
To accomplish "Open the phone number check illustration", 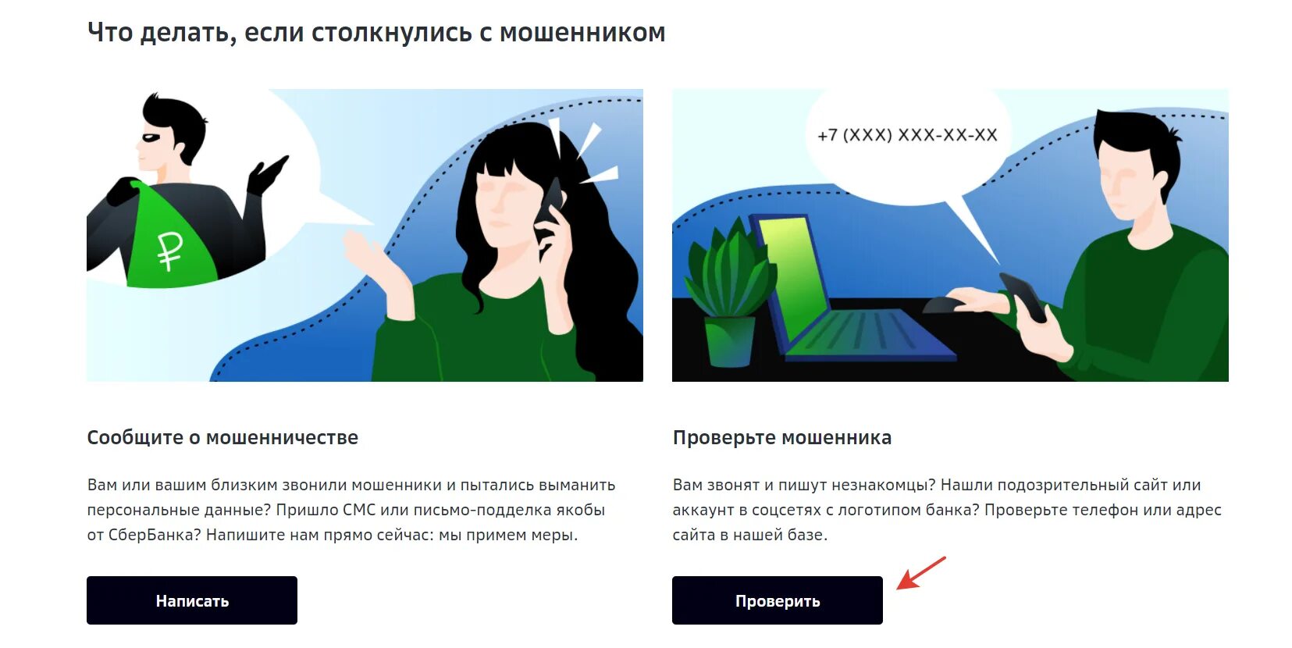I will (x=950, y=235).
